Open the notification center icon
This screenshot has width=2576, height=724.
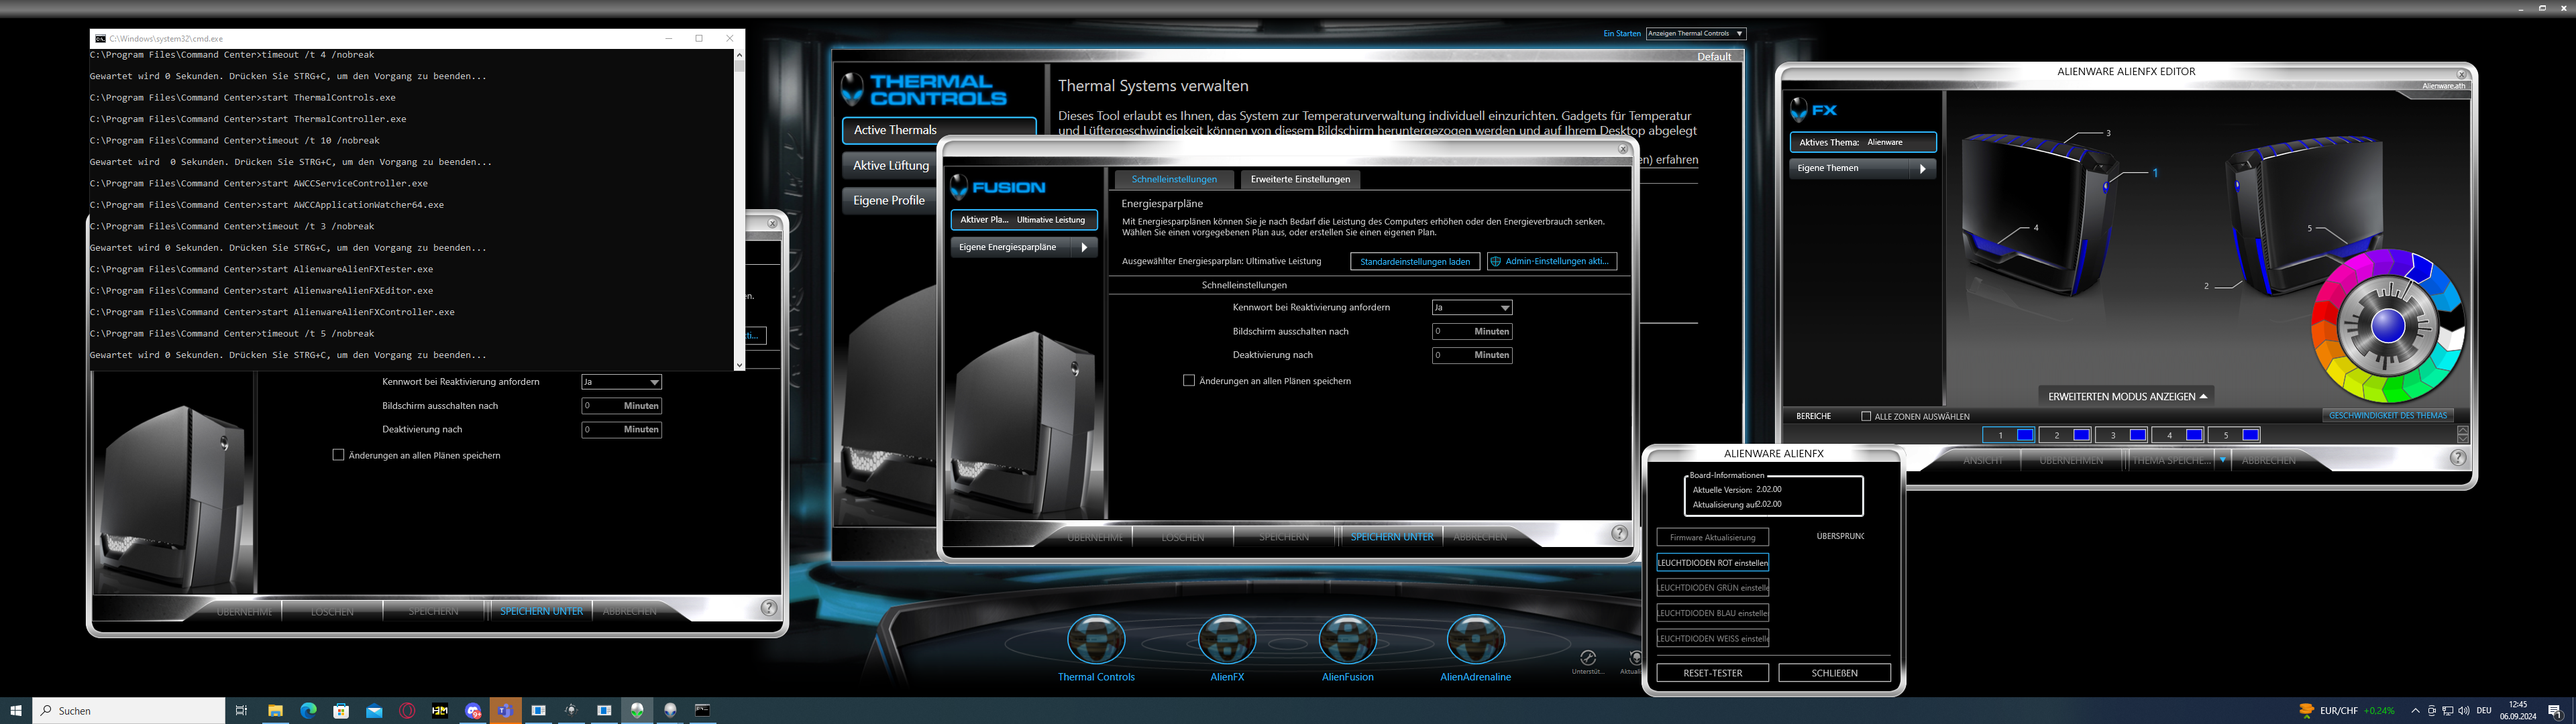(2555, 711)
